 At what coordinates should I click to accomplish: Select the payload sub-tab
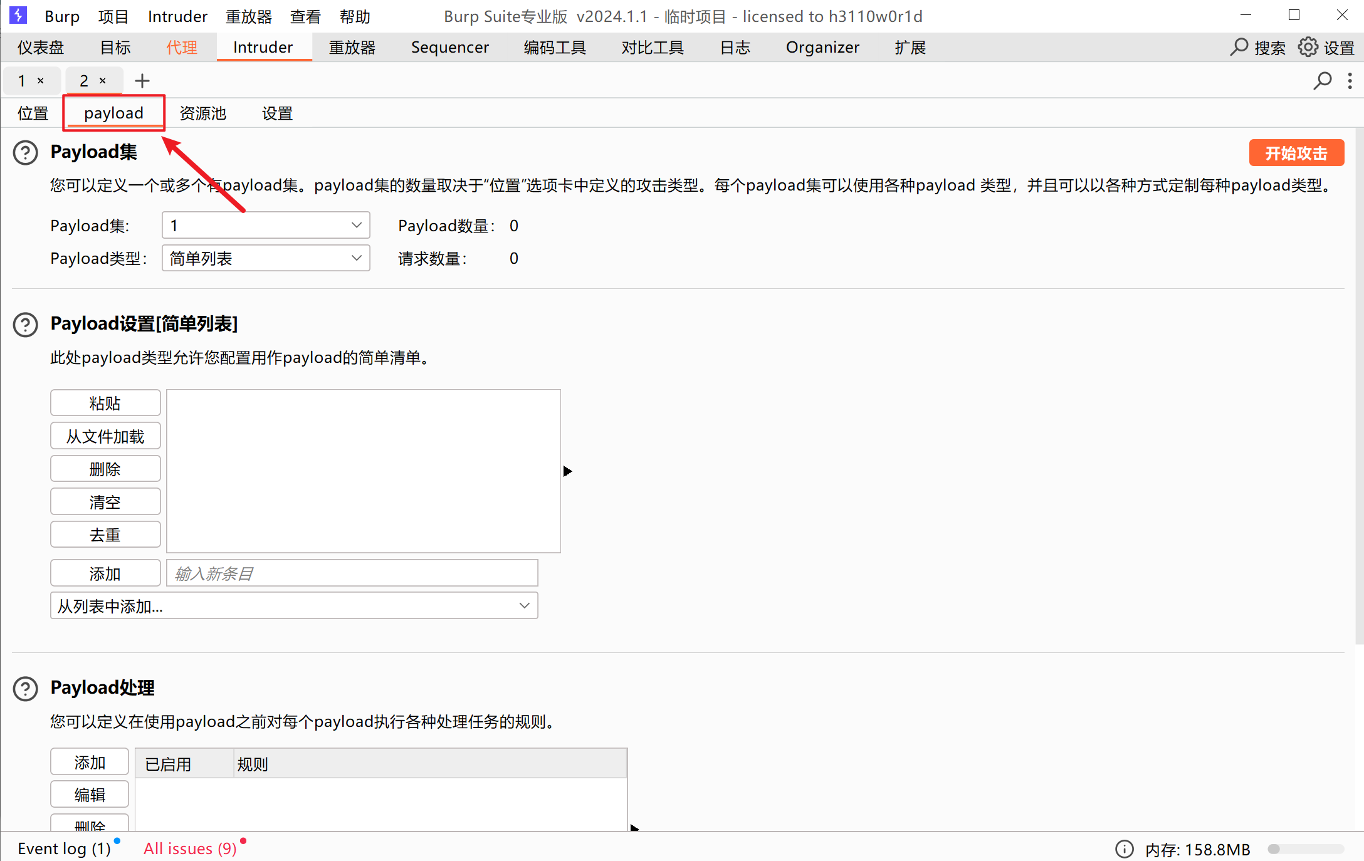click(x=114, y=113)
